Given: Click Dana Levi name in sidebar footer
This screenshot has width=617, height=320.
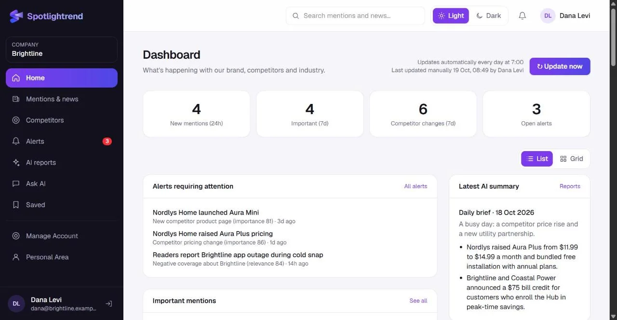Looking at the screenshot, I should point(46,300).
